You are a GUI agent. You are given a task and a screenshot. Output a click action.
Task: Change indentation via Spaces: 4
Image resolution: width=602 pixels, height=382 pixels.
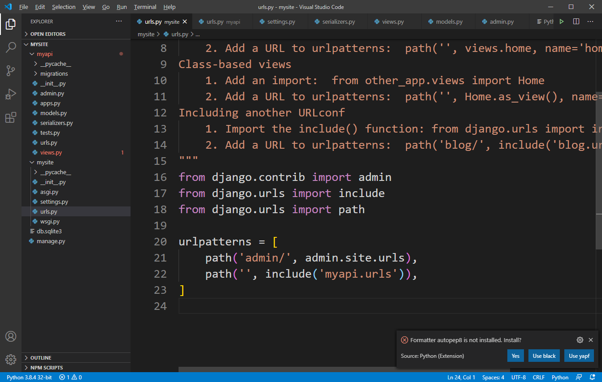[x=493, y=377]
